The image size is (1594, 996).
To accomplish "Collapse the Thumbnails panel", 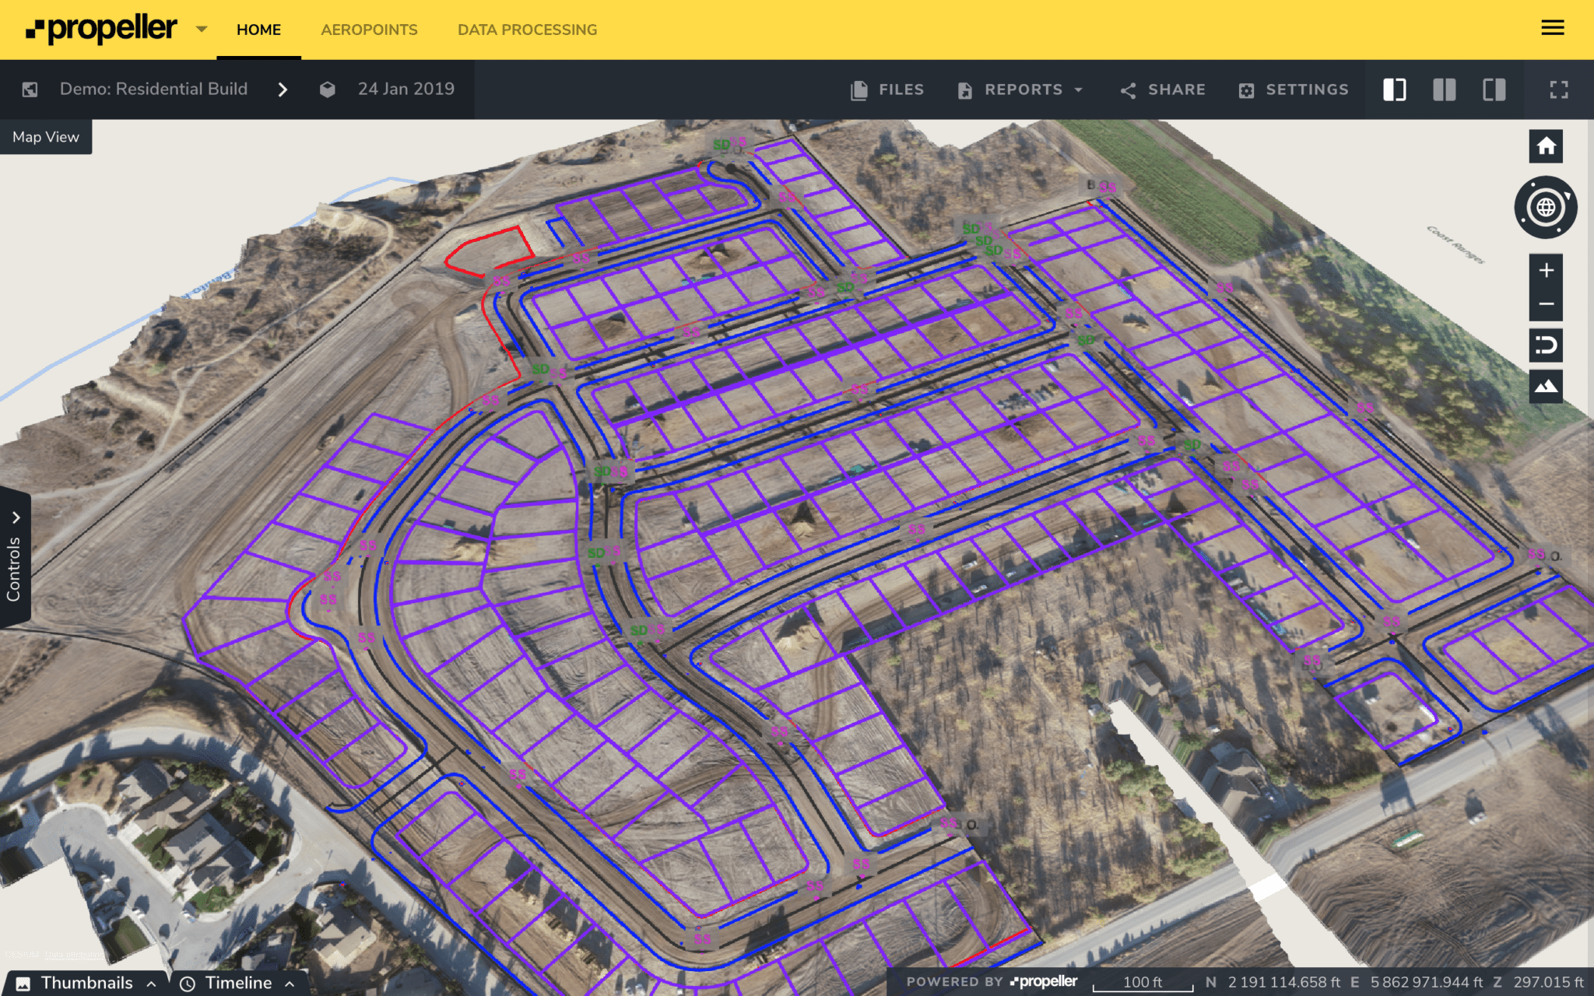I will (150, 982).
